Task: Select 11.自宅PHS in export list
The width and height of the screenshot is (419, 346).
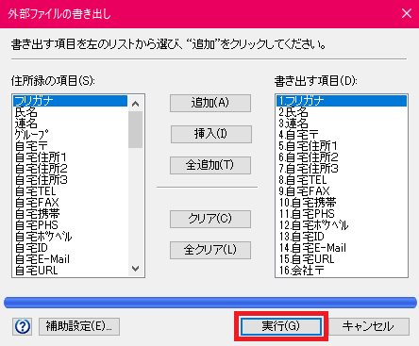Action: point(342,214)
